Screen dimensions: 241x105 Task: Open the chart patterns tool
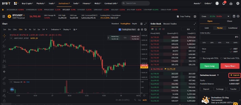point(4,61)
